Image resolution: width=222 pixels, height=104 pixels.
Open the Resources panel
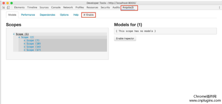pyautogui.click(x=92, y=8)
